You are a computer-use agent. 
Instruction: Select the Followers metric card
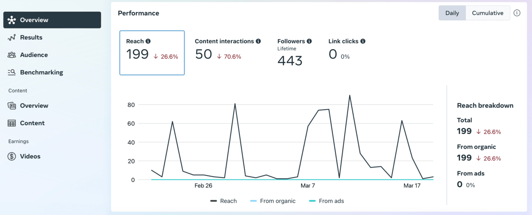click(294, 52)
